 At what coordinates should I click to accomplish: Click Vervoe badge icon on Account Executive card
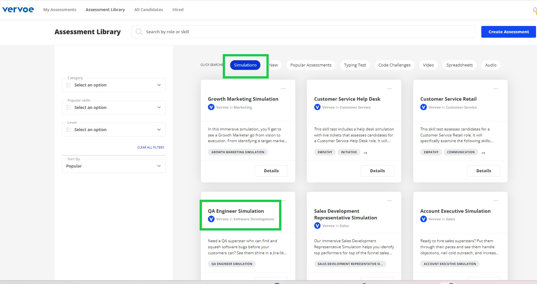[x=423, y=219]
